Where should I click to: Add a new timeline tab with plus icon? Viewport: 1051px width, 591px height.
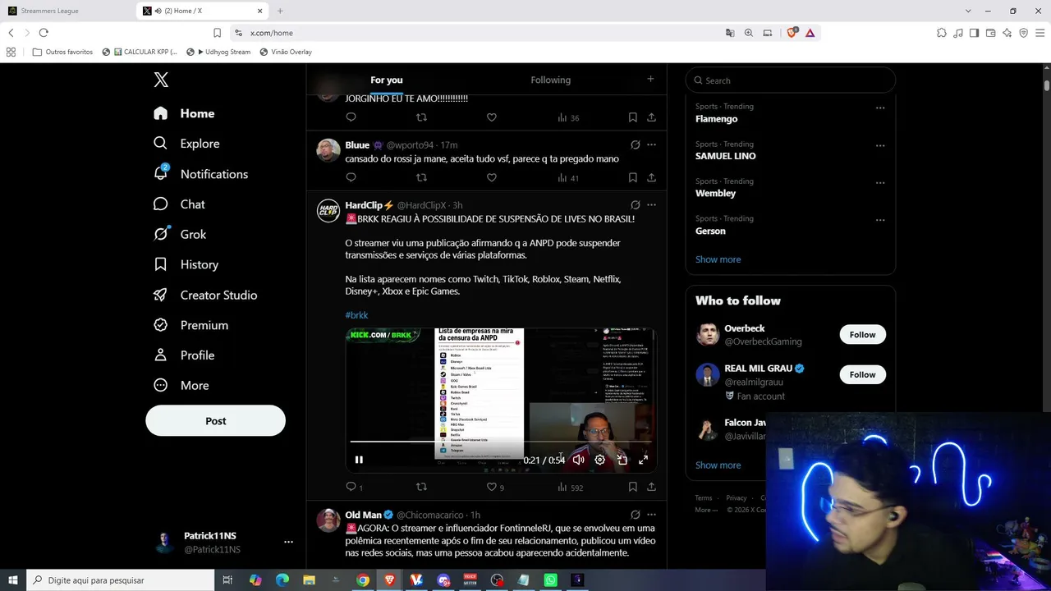pyautogui.click(x=650, y=79)
